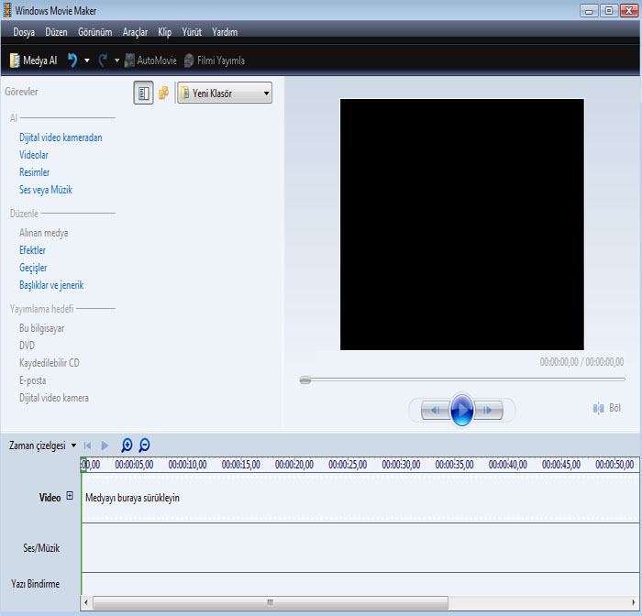Open the undo history dropdown arrow
The image size is (642, 616).
click(87, 60)
